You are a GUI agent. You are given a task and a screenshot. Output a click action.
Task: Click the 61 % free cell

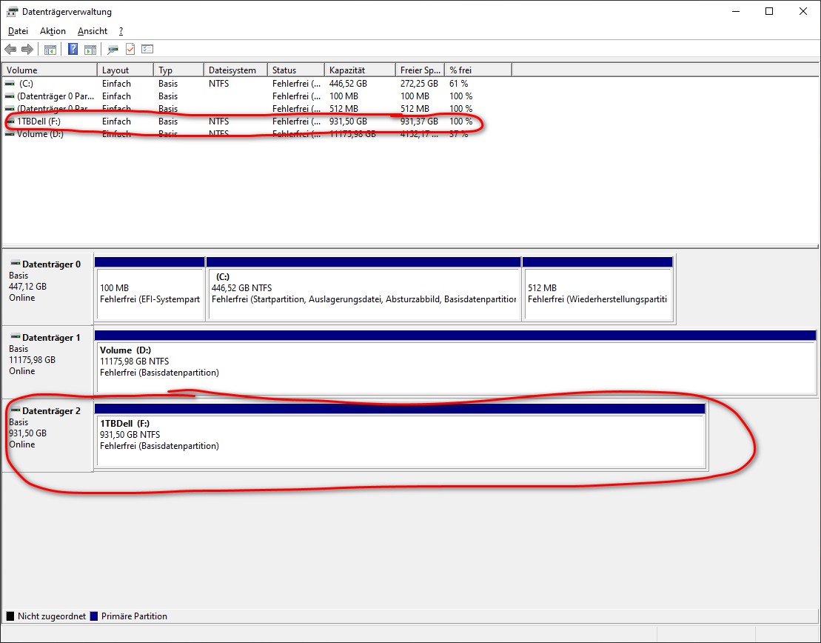(459, 83)
